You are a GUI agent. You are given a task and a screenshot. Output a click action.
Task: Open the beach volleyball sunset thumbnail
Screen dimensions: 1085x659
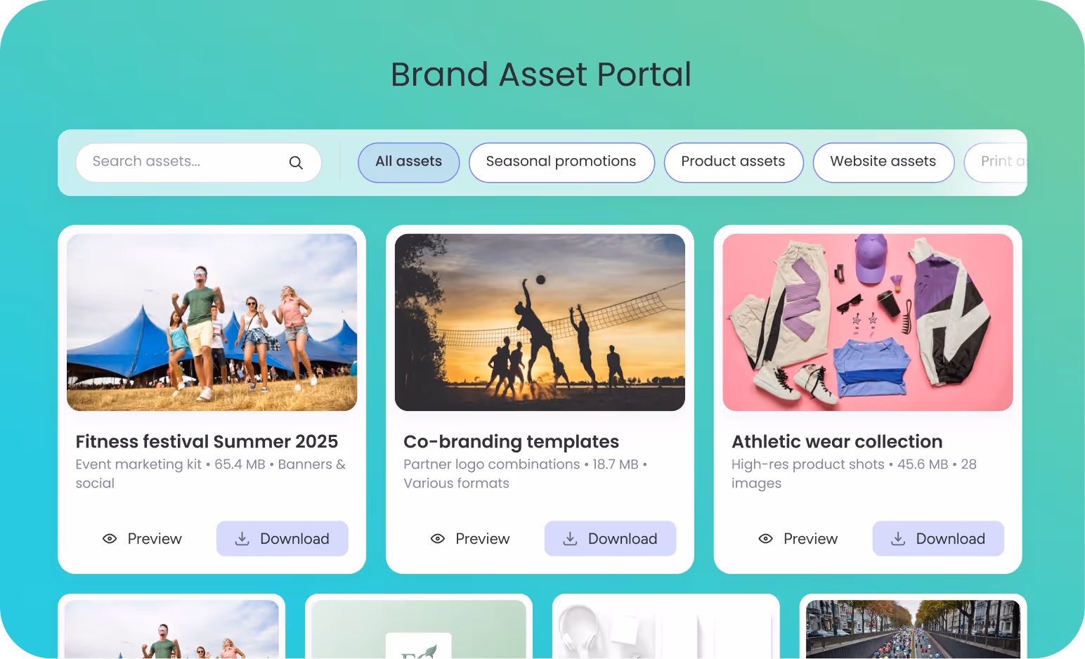[540, 322]
